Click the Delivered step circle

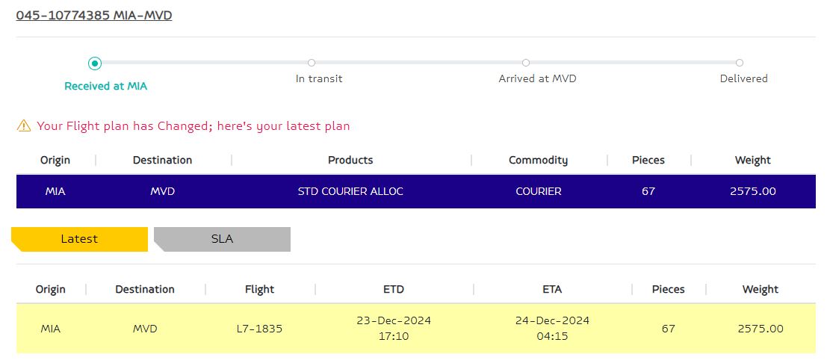740,63
